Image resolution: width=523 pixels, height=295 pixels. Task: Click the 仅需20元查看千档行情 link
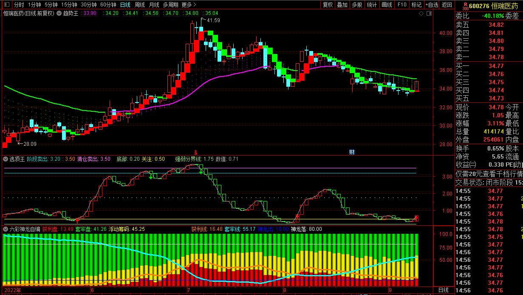point(489,174)
